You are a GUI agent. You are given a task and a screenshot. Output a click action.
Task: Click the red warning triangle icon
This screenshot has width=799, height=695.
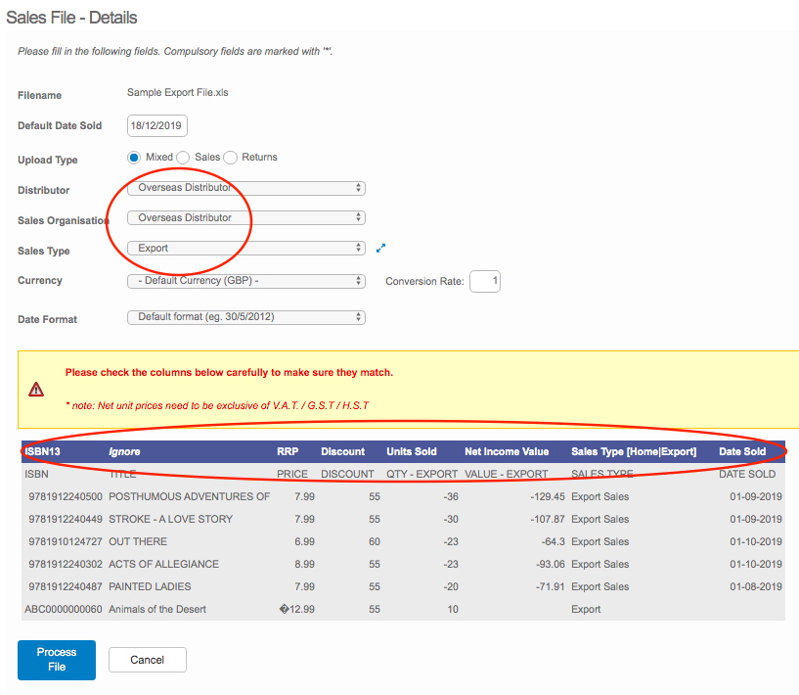tap(36, 390)
